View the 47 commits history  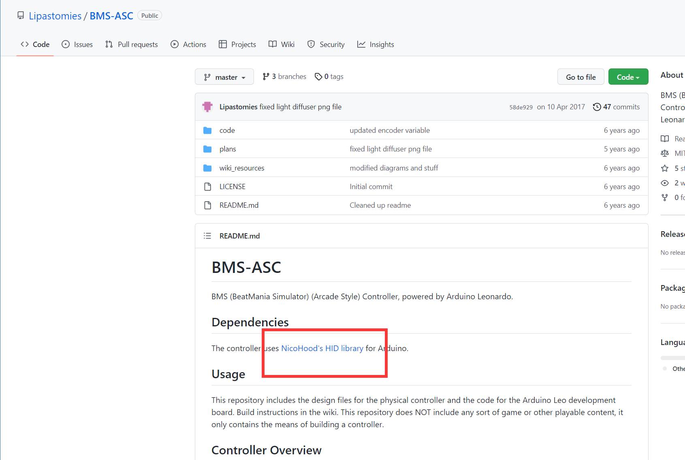(616, 107)
